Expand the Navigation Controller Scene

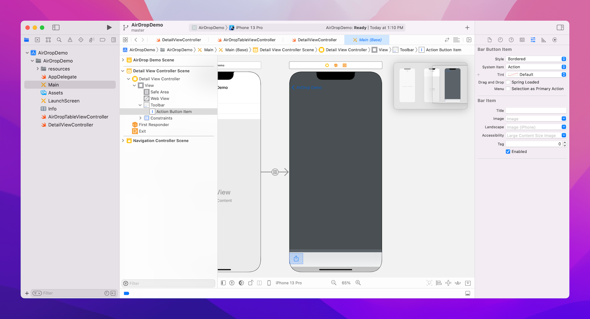pyautogui.click(x=123, y=141)
